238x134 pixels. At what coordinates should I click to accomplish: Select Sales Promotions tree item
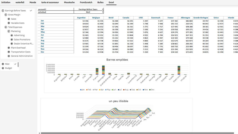point(22,39)
